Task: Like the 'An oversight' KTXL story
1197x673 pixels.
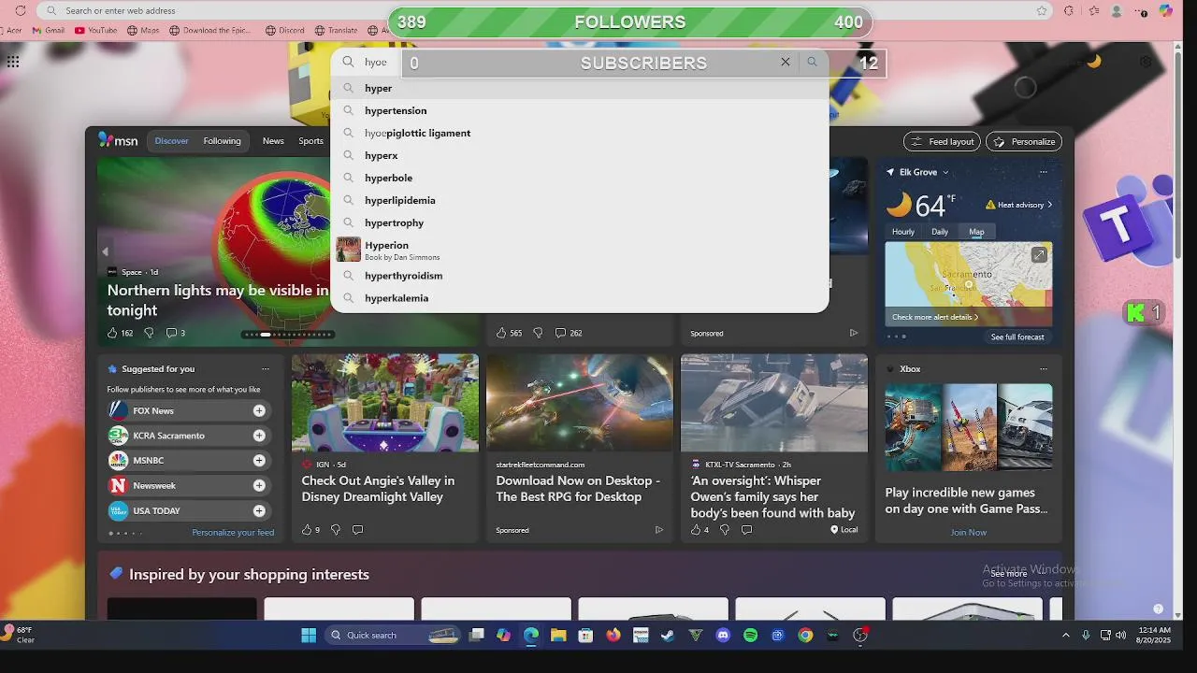Action: tap(699, 530)
